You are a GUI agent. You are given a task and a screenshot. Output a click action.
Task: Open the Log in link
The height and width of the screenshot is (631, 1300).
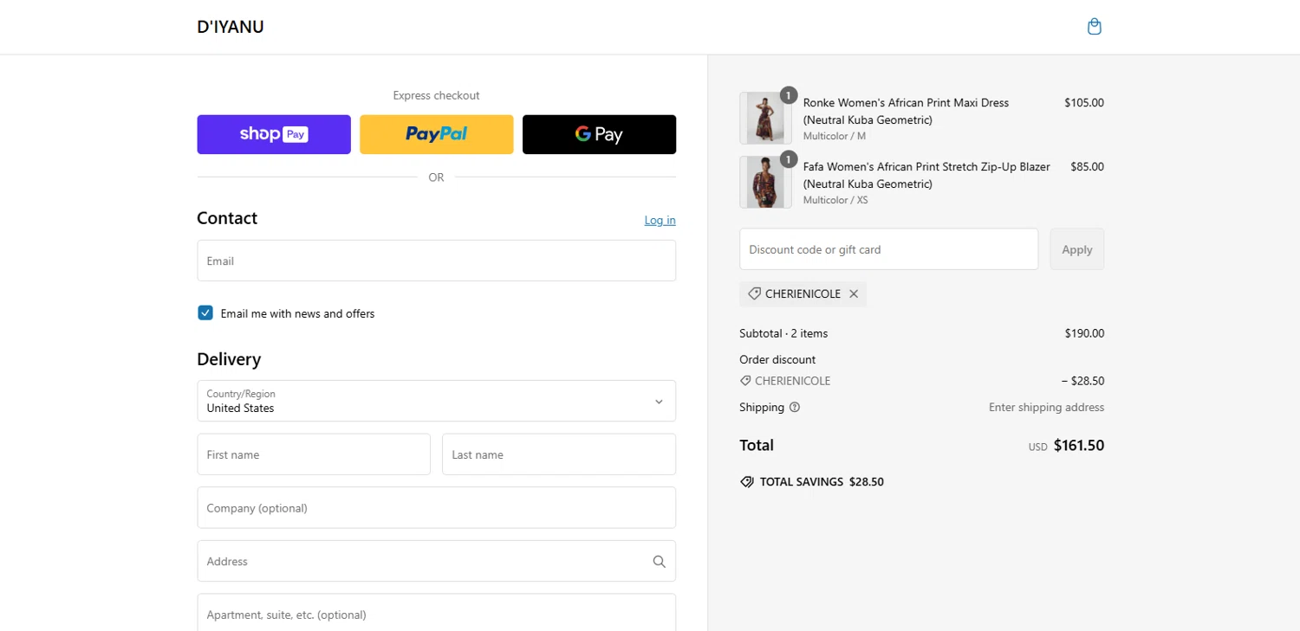660,220
